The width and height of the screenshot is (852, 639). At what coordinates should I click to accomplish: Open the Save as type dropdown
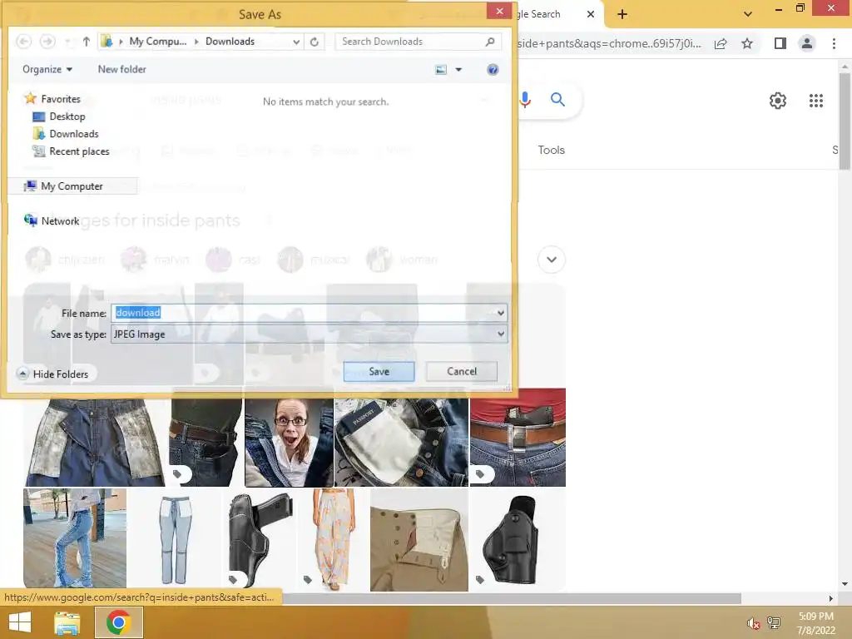310,334
